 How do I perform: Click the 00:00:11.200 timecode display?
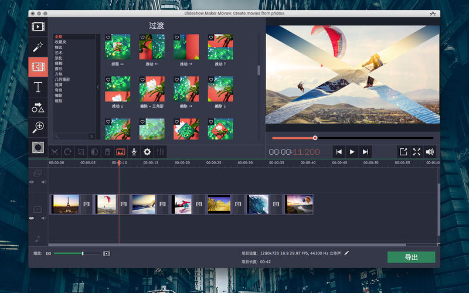click(294, 152)
